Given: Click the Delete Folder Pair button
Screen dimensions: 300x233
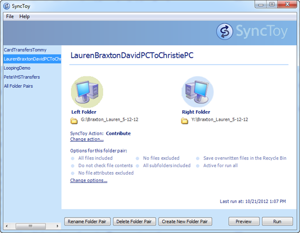Looking at the screenshot, I should point(134,222).
